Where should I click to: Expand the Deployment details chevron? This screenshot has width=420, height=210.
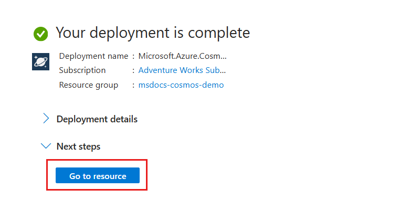tap(46, 119)
